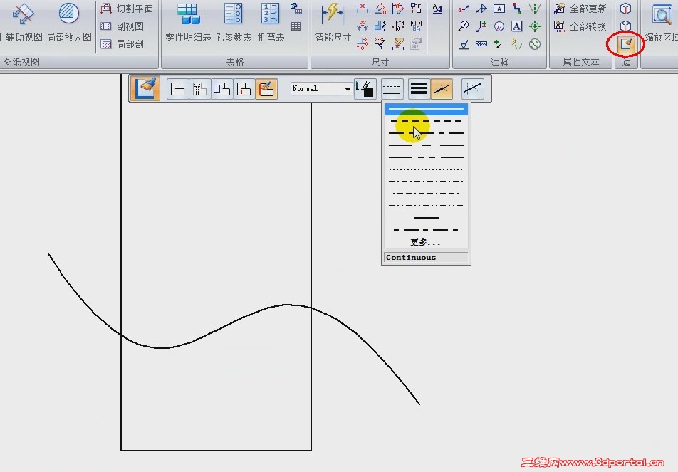Select the leader callout 'a' arrow icon
This screenshot has height=472, width=678.
[464, 9]
